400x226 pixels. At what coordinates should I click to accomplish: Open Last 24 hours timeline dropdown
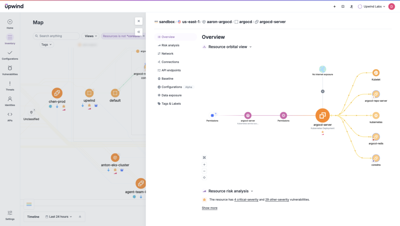pyautogui.click(x=59, y=217)
